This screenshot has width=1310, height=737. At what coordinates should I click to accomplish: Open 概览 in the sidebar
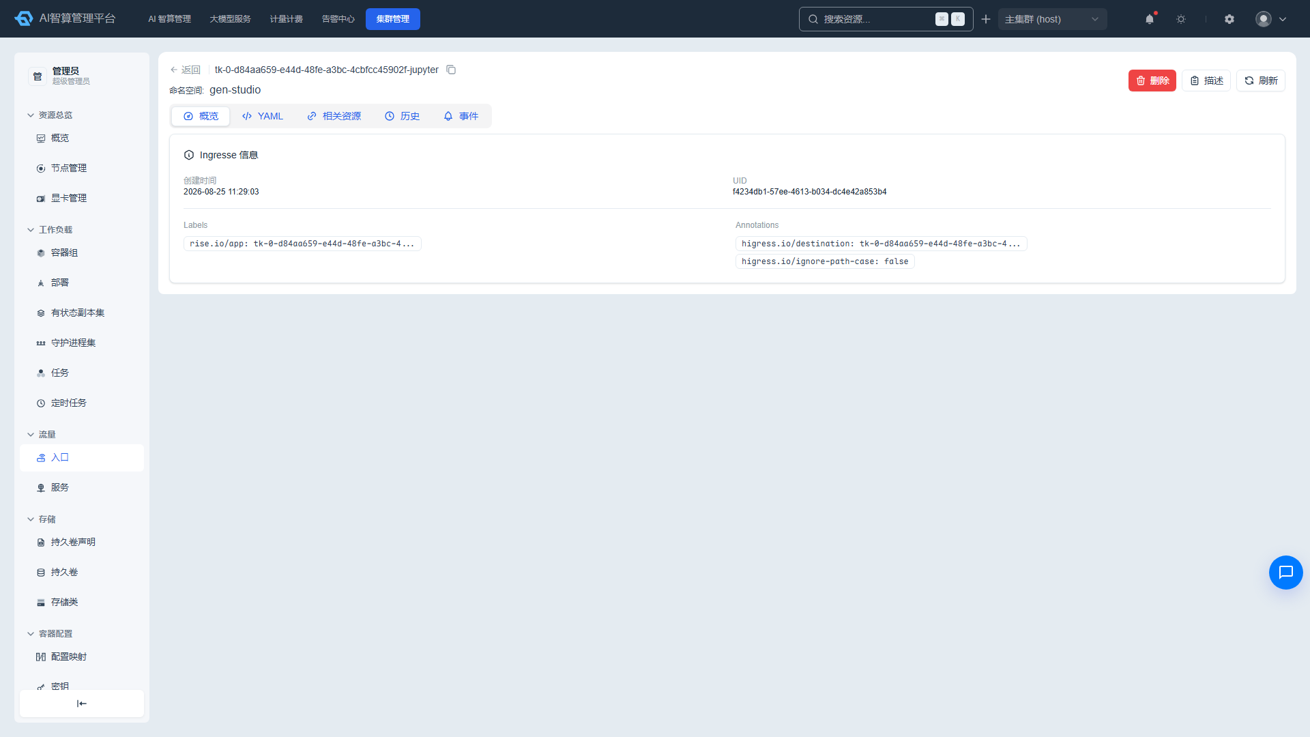click(82, 138)
